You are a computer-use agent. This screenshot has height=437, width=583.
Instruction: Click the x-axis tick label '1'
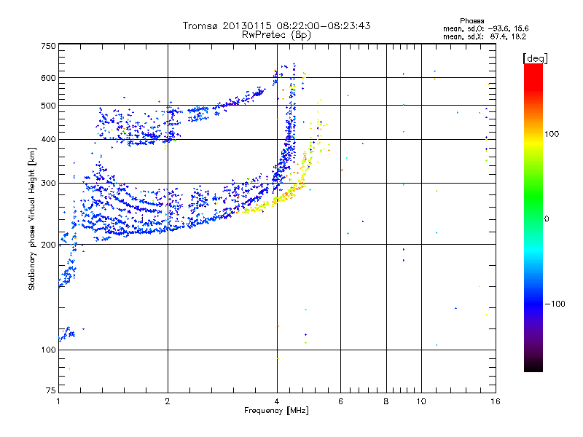click(x=58, y=401)
